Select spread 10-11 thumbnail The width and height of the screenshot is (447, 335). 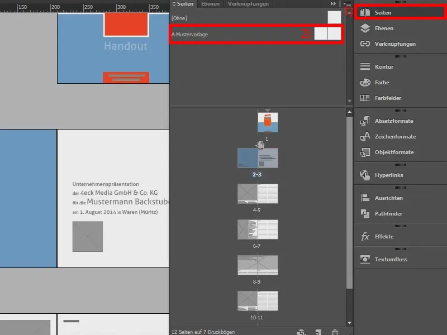[x=258, y=301]
